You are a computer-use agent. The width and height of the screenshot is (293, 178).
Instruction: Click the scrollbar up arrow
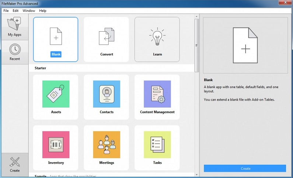click(x=196, y=17)
